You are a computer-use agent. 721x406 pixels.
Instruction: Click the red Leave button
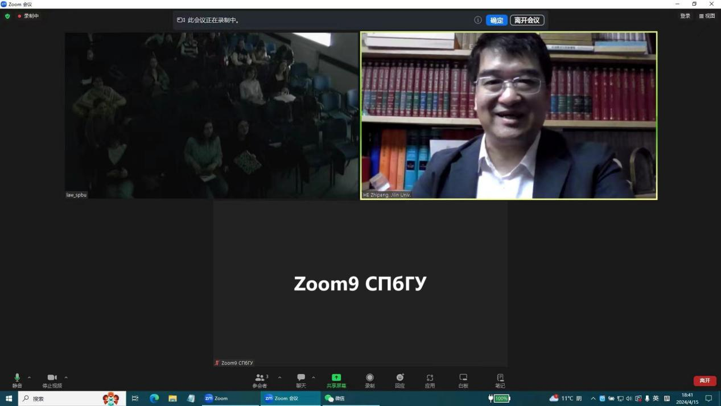[x=704, y=380]
